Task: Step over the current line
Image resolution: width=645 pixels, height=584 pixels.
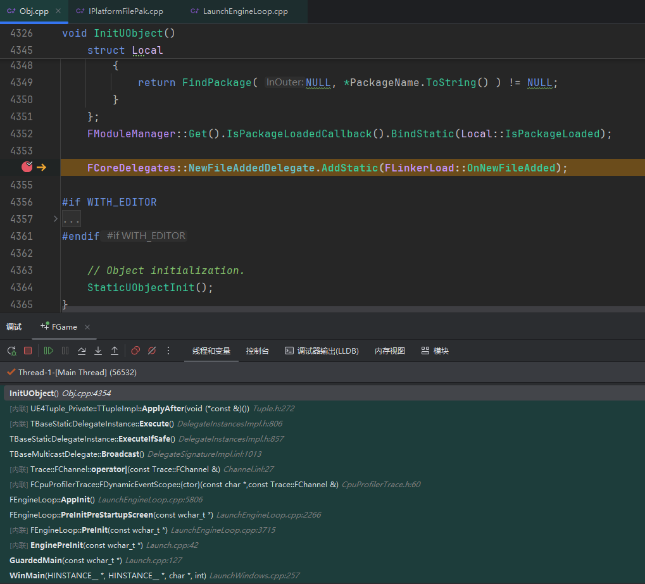Action: 82,351
